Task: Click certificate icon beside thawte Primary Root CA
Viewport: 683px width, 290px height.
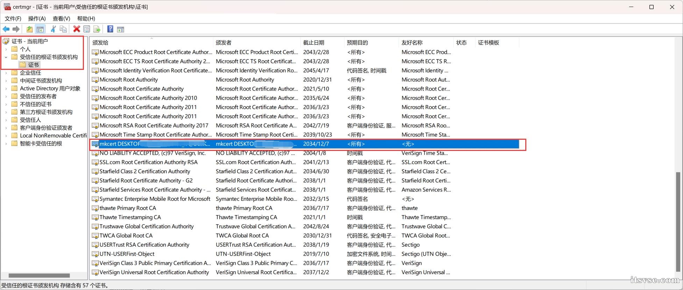Action: pos(95,208)
